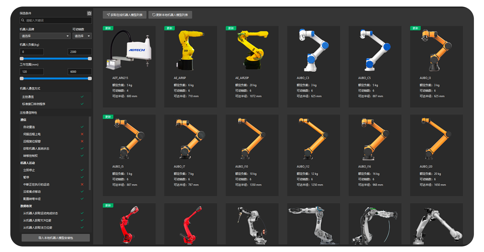This screenshot has height=252, width=484.
Task: Toggle the 立即停止 feature checkmark
Action: [82, 170]
